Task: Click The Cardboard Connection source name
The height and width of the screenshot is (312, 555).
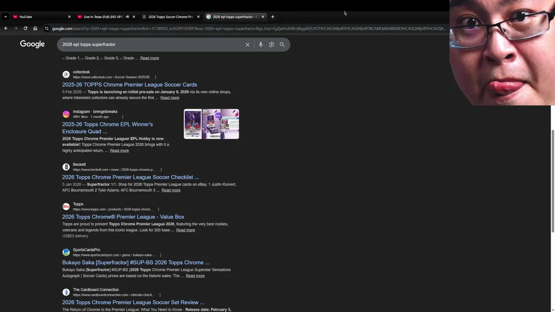Action: (96, 289)
